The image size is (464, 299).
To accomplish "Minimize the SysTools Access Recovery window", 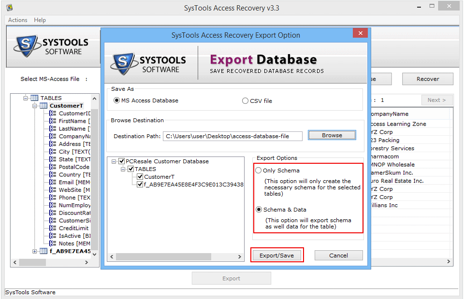I will pos(419,6).
